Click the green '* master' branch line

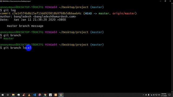click(7, 39)
